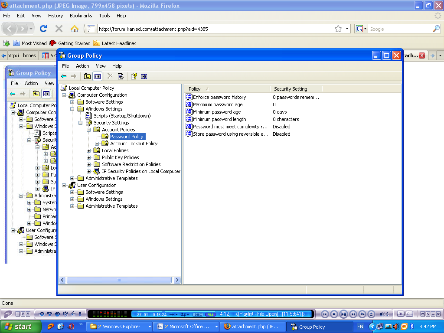Click Firefox Reload button
The image size is (444, 333).
tap(43, 29)
